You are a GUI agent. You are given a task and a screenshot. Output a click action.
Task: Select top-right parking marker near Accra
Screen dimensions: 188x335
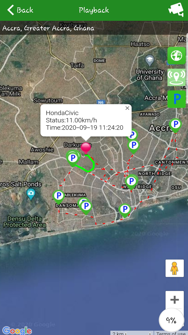pyautogui.click(x=175, y=124)
